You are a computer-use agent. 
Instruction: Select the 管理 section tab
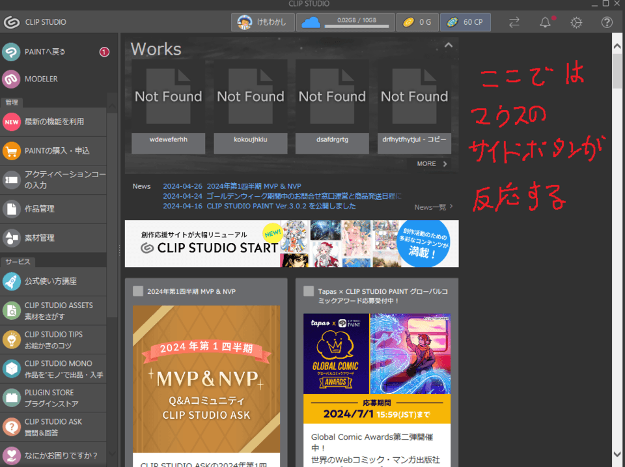pyautogui.click(x=12, y=102)
